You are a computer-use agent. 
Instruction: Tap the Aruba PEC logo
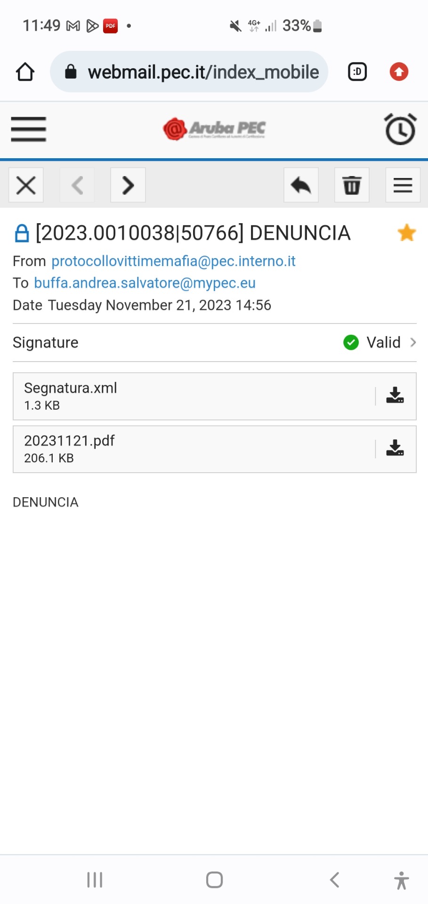coord(214,129)
